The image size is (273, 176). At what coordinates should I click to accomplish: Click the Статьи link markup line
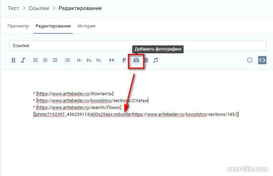(91, 101)
